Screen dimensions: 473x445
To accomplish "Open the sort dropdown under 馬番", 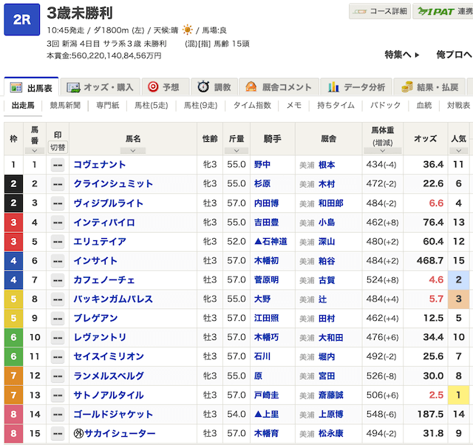I will (x=34, y=150).
